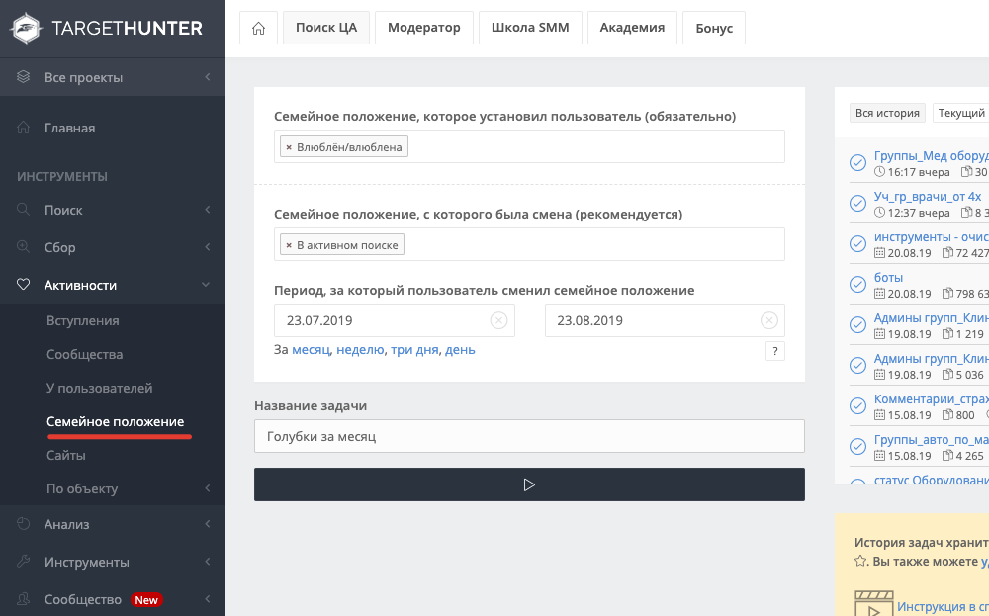This screenshot has width=989, height=616.
Task: Select Семейное положение in the sidebar
Action: pos(115,421)
